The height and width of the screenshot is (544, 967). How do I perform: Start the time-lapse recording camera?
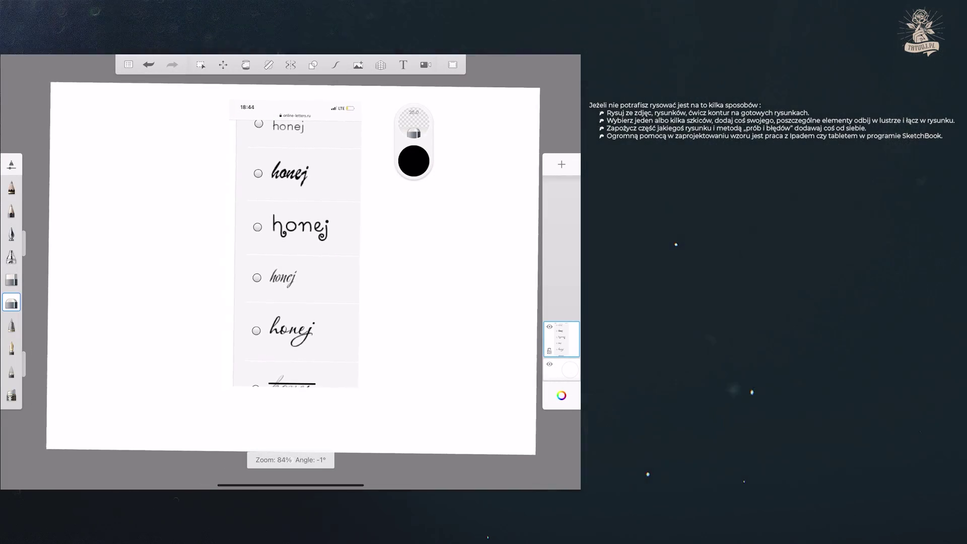tap(426, 65)
